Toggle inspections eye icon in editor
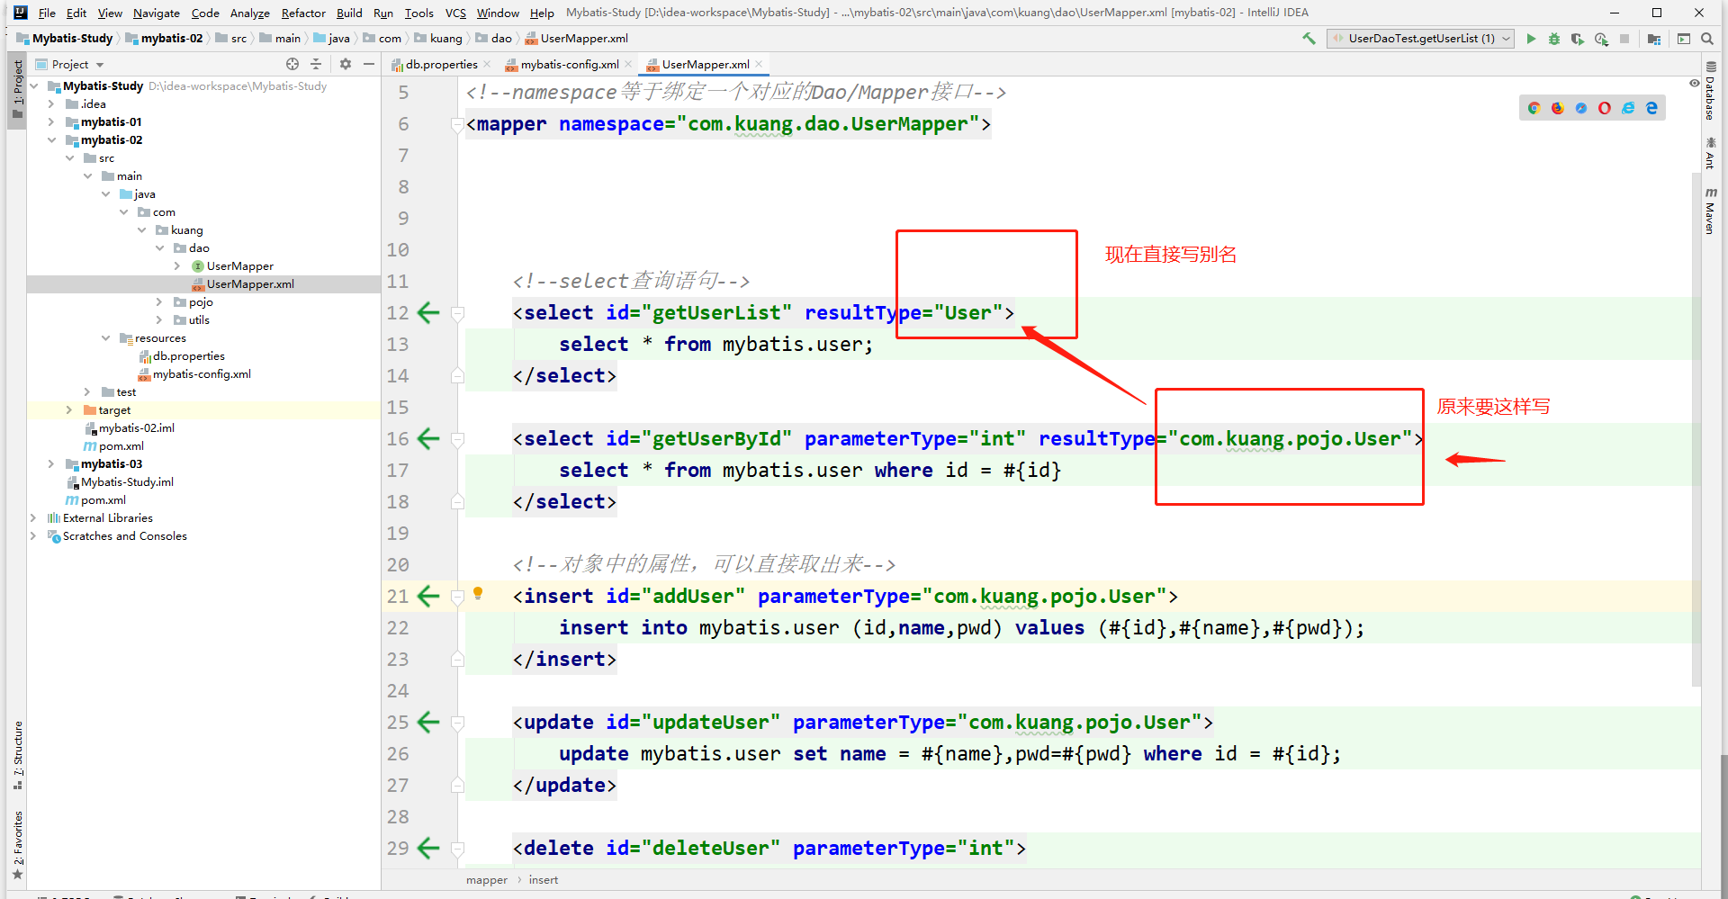The image size is (1728, 899). coord(1695,83)
